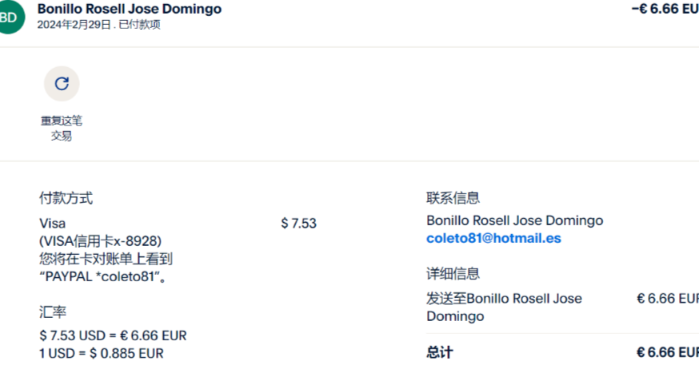Select the VISA信用卡x-8928 card text
This screenshot has width=699, height=365.
pos(100,241)
